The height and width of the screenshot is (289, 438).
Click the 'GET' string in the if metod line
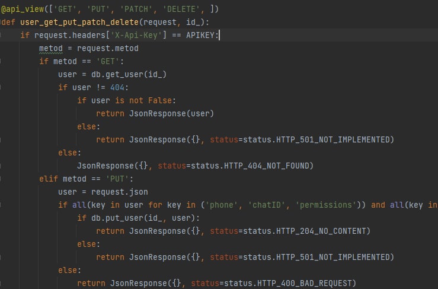(108, 61)
